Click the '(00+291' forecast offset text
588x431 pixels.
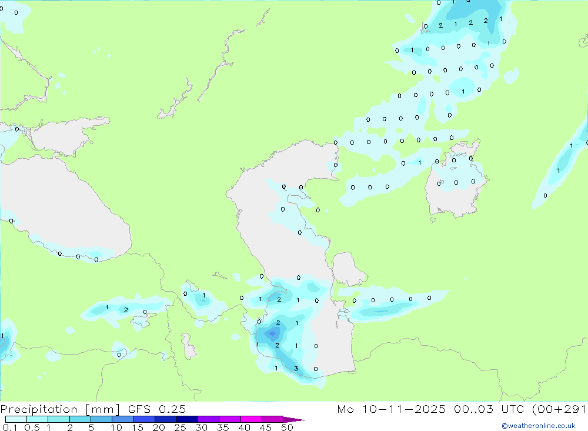pyautogui.click(x=560, y=409)
